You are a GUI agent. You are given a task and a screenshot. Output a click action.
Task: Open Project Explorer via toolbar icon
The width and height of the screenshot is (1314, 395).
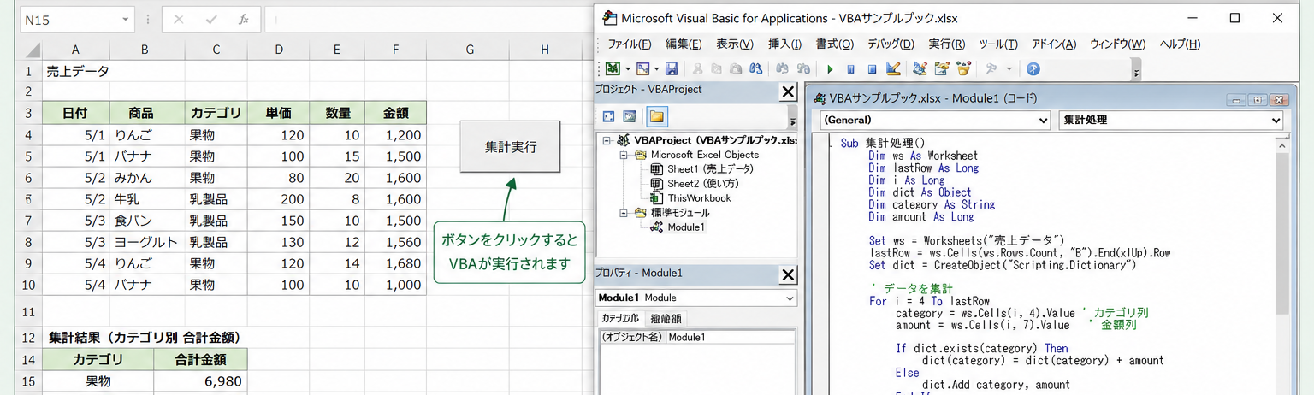920,68
